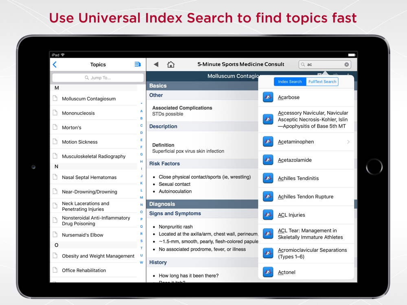Viewport: 407px width, 305px height.
Task: Click the Description subsection heading
Action: click(x=163, y=126)
